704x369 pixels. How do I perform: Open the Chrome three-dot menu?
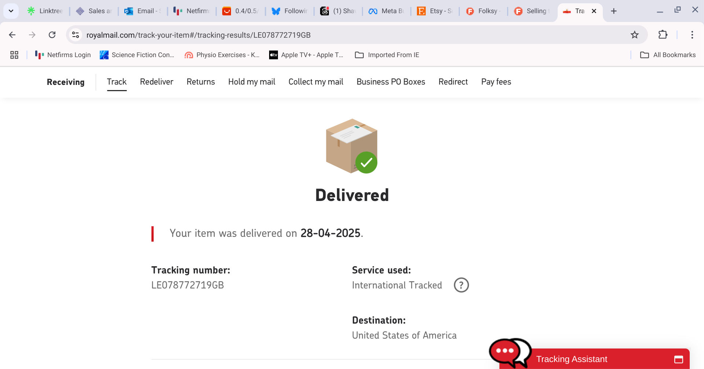(692, 35)
